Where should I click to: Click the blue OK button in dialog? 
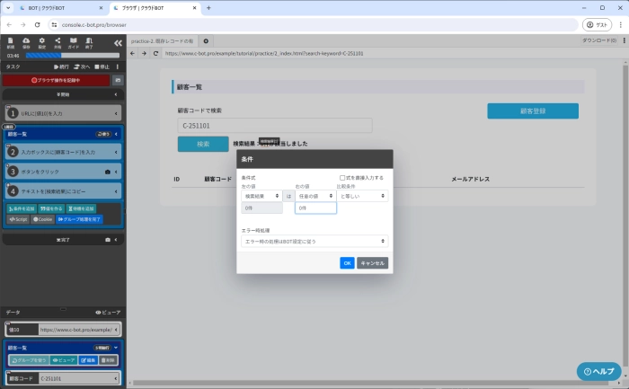tap(347, 263)
